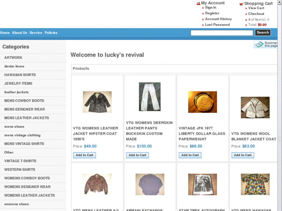Open the About Us page
Viewport: 282px width, 211px height.
point(20,33)
